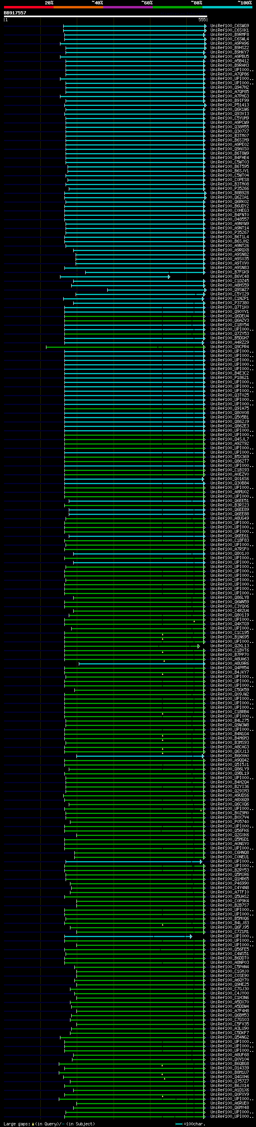Open hit UniRef100_C6SXK1
256x1127 pixels.
[230, 30]
